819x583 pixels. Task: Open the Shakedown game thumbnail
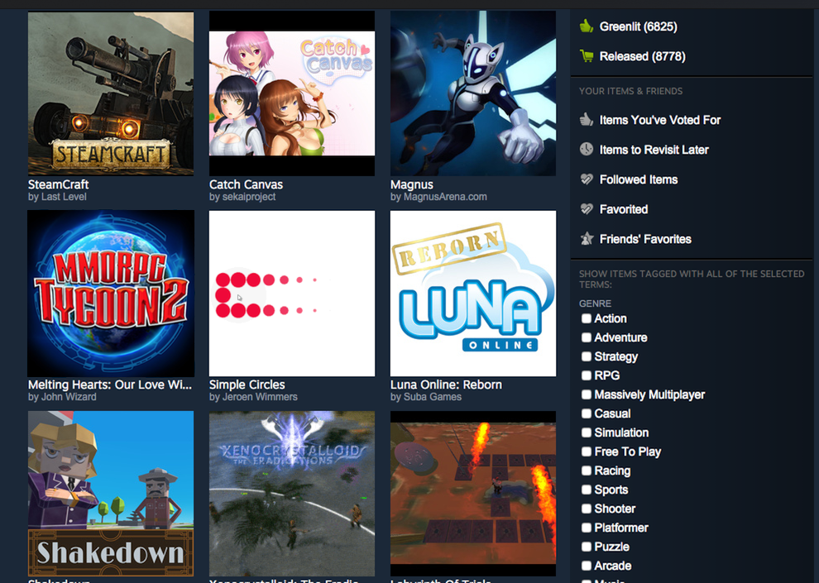[111, 494]
